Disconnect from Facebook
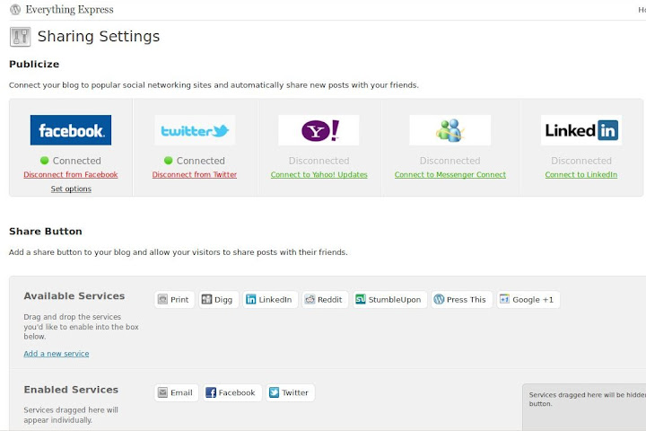The width and height of the screenshot is (646, 431). click(x=71, y=175)
